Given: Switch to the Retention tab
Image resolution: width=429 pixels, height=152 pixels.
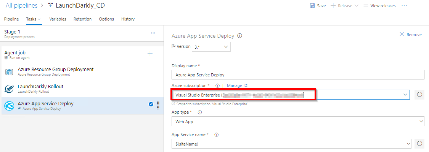Looking at the screenshot, I should [x=83, y=19].
